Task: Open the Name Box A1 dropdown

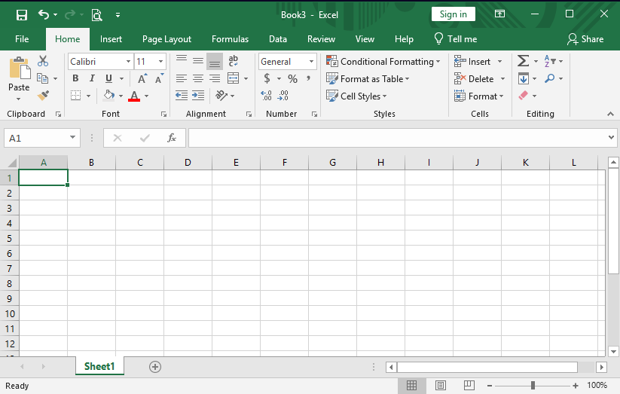Action: pos(73,137)
